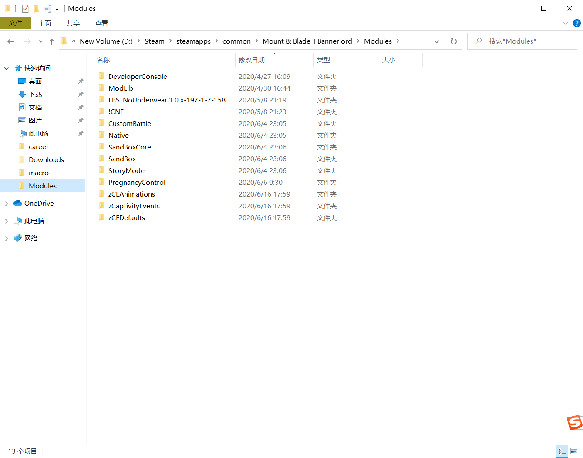The height and width of the screenshot is (458, 583).
Task: Select FBS_NoUnderwear folder name
Action: [x=169, y=100]
